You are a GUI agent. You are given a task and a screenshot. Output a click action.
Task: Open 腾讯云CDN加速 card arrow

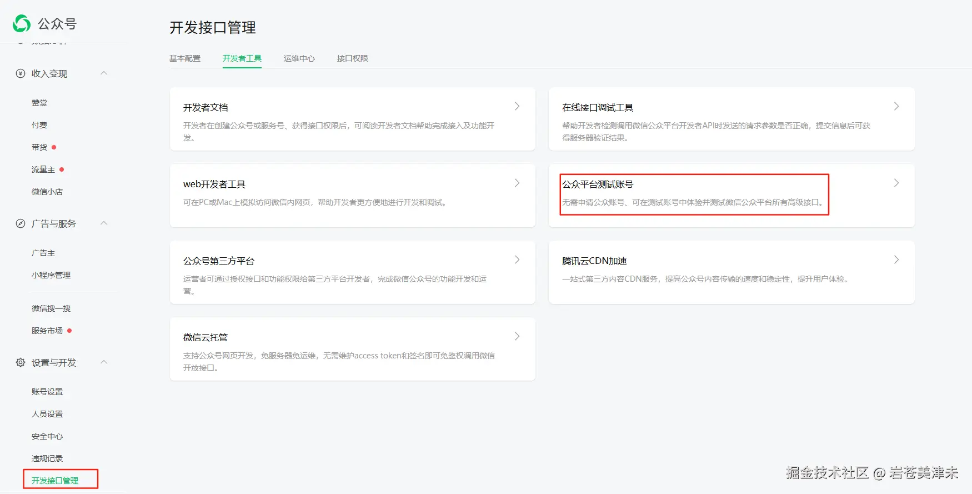coord(896,260)
